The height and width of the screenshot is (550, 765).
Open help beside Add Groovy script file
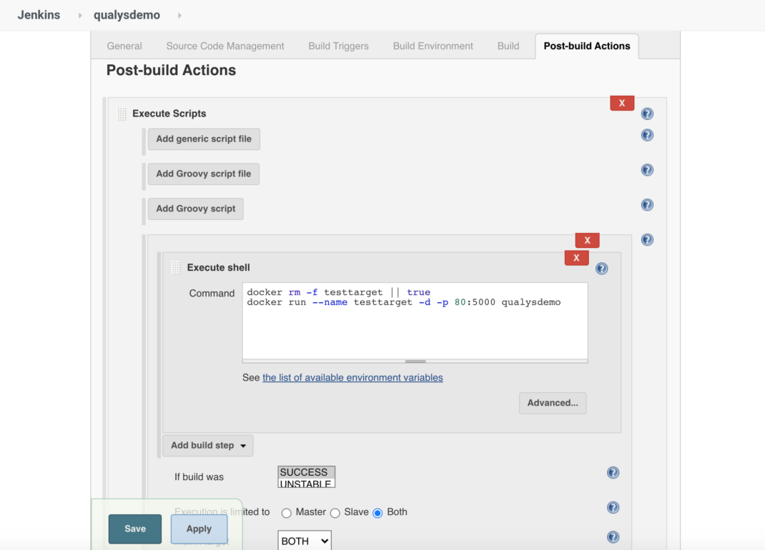(647, 170)
